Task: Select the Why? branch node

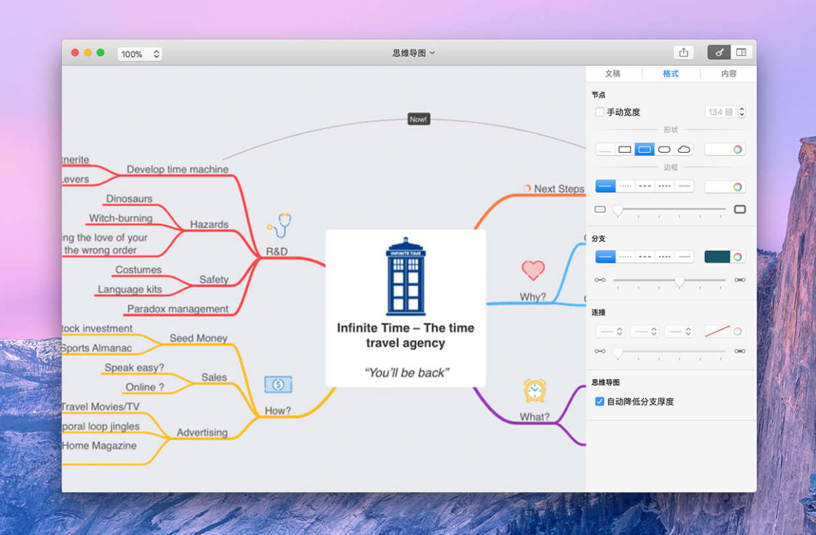Action: coord(533,297)
